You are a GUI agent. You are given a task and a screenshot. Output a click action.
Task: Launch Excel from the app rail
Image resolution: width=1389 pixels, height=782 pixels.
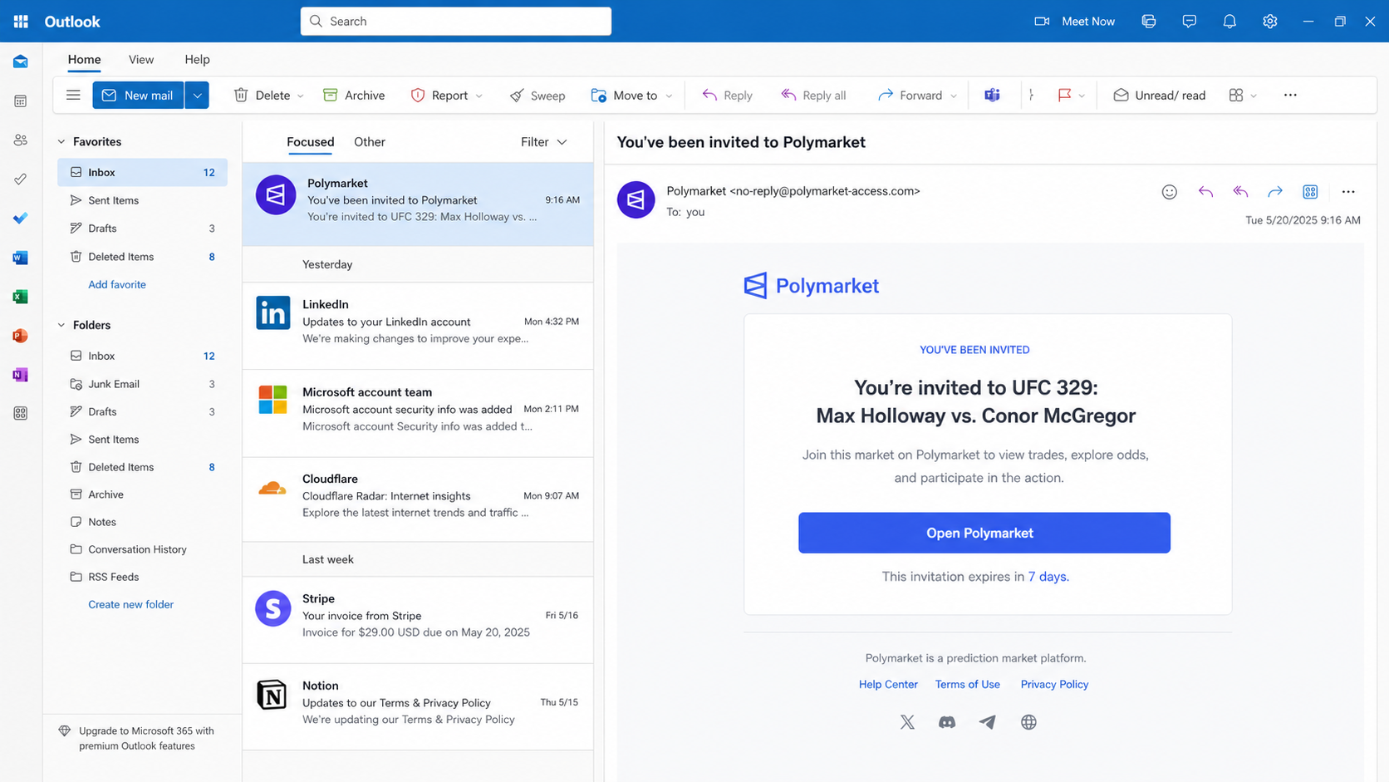pos(21,297)
